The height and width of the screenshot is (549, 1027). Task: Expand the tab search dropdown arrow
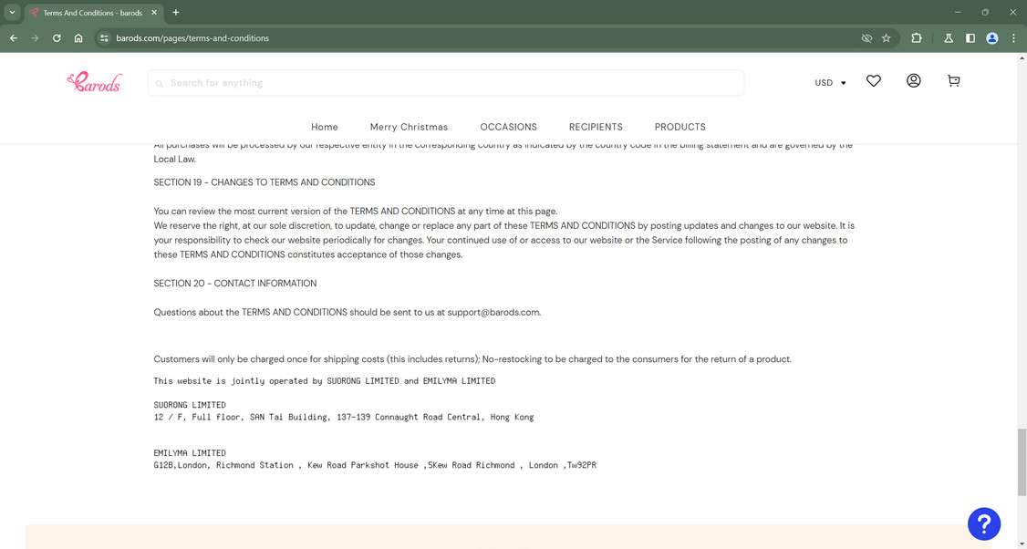click(12, 13)
